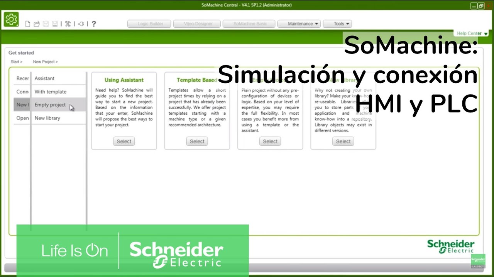Select the Open tab in left list
This screenshot has height=277, width=494.
[22, 118]
